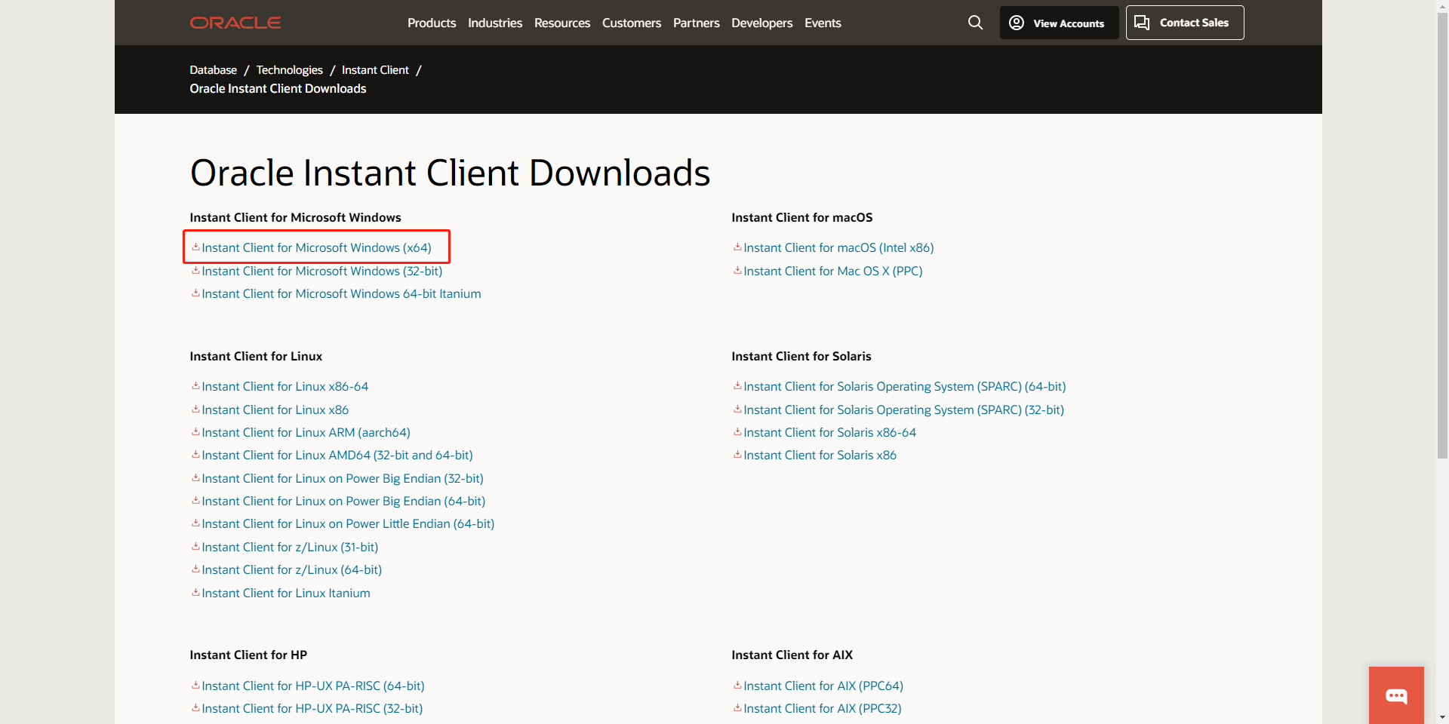
Task: Click the scrollbar down arrow
Action: pyautogui.click(x=1442, y=718)
